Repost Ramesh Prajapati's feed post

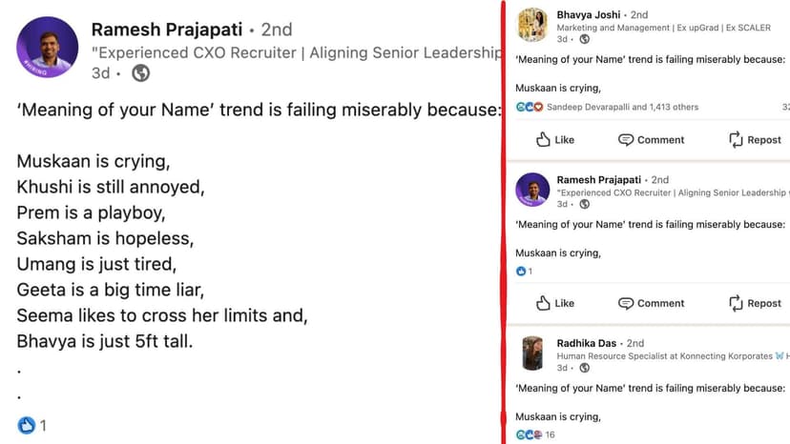click(x=755, y=303)
